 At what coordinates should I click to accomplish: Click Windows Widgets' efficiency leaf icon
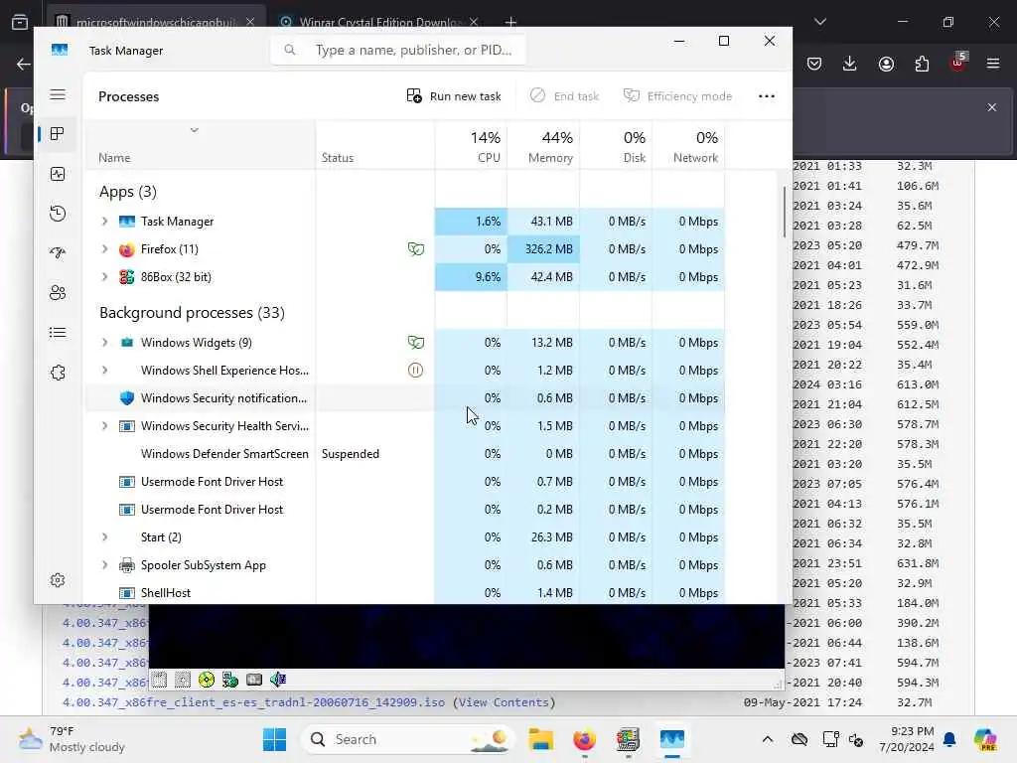click(x=416, y=342)
